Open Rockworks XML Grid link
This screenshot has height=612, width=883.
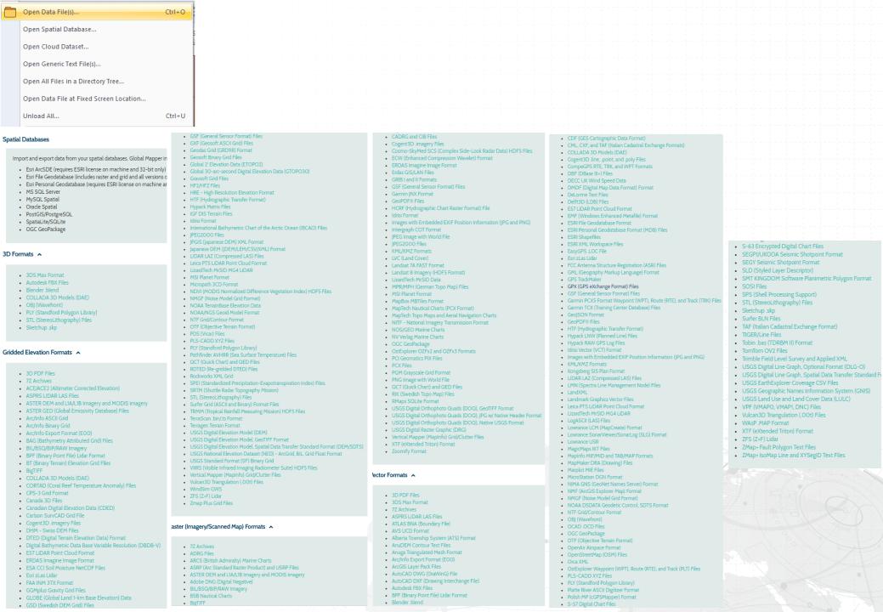tap(211, 376)
